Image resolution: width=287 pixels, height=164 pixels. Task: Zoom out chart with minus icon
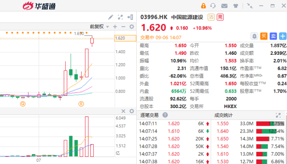(x=123, y=27)
